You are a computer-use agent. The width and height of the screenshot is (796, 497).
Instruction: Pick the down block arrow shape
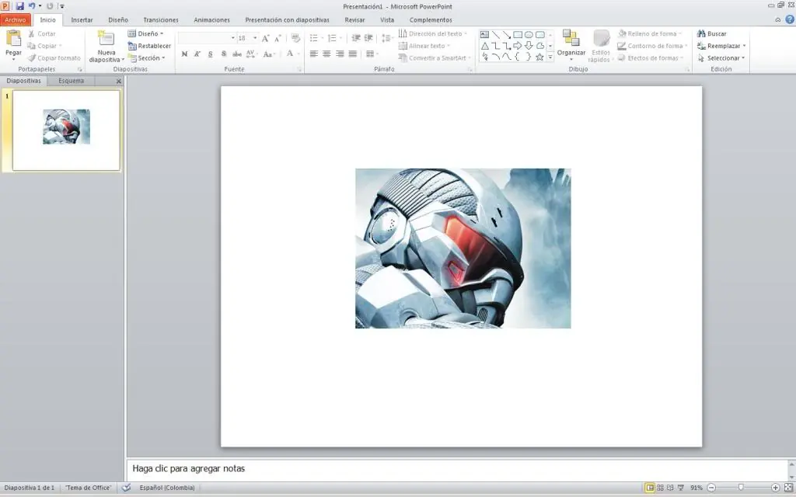pyautogui.click(x=529, y=46)
